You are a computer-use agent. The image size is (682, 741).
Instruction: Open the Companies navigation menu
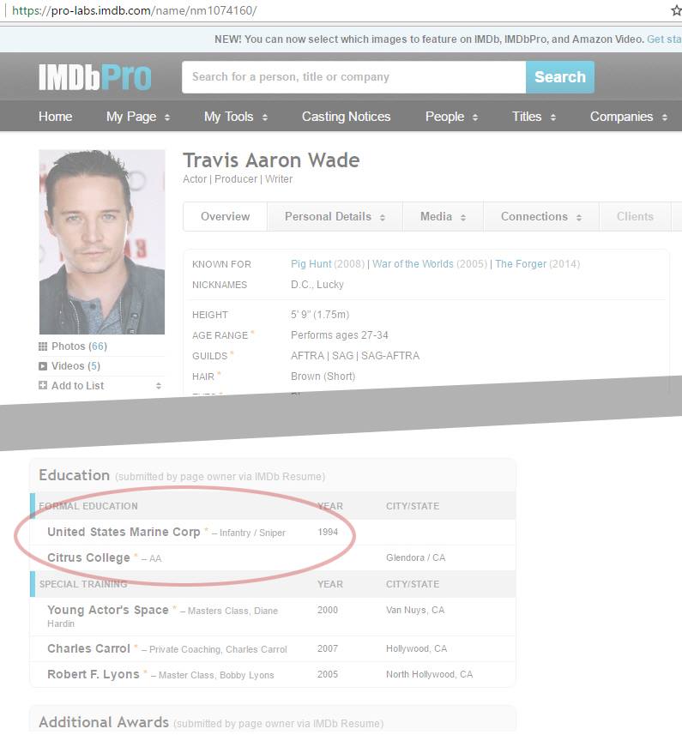coord(628,117)
